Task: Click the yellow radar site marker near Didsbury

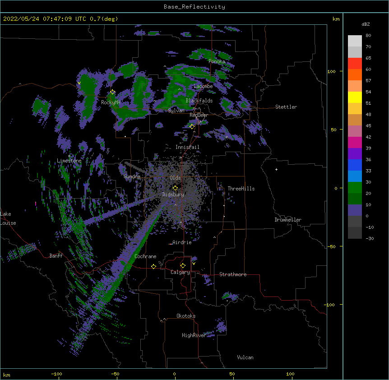Action: (x=175, y=188)
